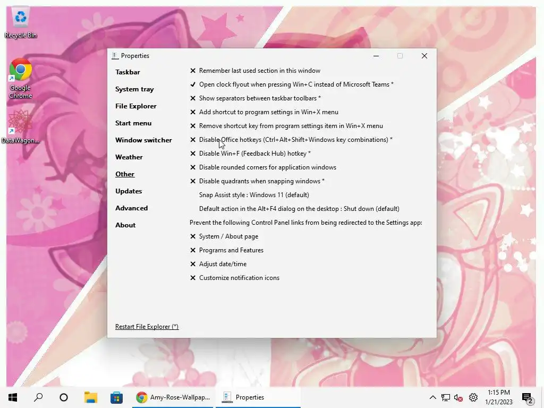Minimize the Properties window
Screen dimensions: 544x408
[376, 56]
